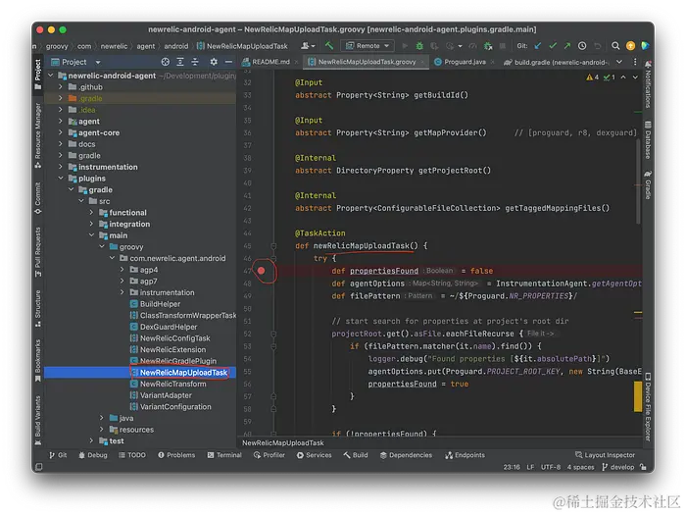Open the Terminal tool window
This screenshot has height=515, width=686.
[224, 455]
